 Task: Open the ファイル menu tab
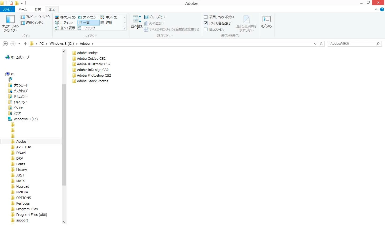[7, 9]
